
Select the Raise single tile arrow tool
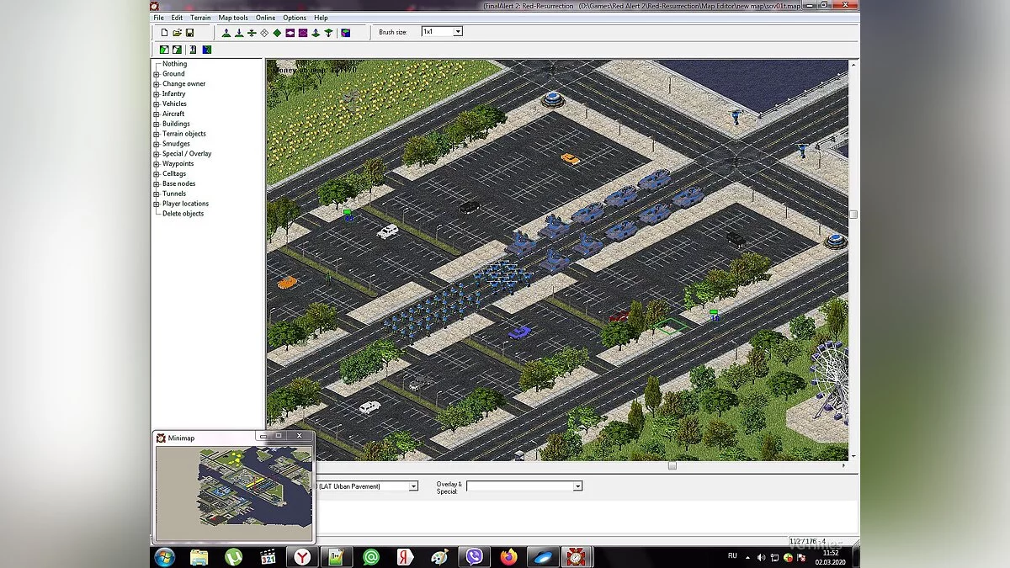pos(316,33)
